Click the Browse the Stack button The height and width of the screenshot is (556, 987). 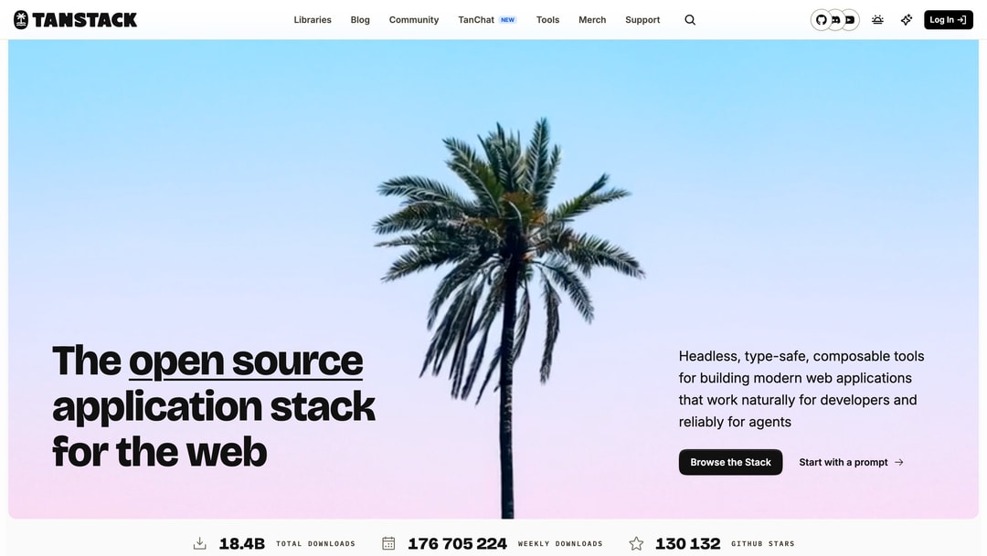730,462
